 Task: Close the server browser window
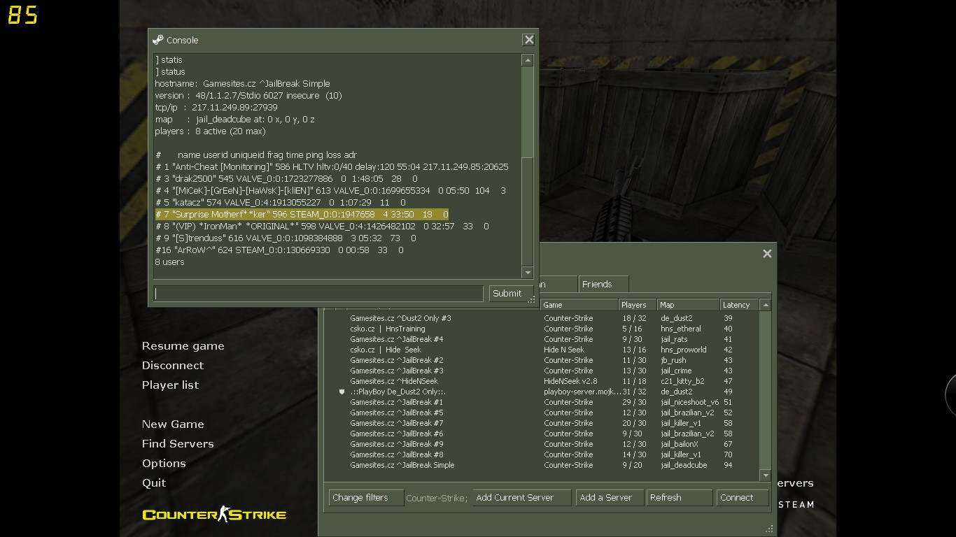767,253
